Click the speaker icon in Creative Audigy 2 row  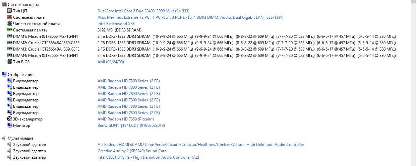tap(9, 151)
